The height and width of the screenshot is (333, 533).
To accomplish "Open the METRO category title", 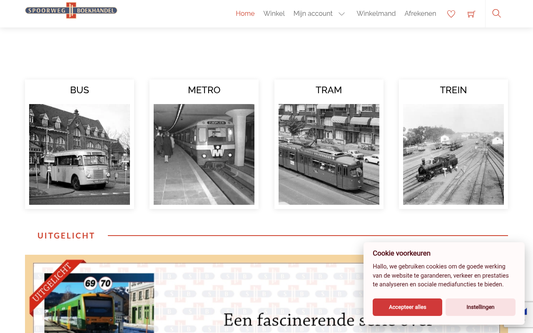I will click(204, 90).
